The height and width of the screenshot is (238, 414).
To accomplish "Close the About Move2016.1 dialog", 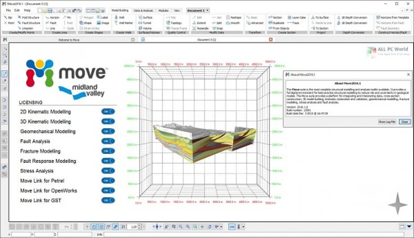I will pyautogui.click(x=409, y=76).
